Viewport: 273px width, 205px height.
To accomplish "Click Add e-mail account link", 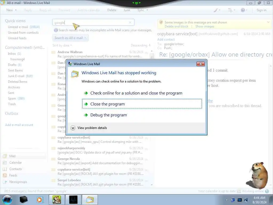I will [x=19, y=125].
